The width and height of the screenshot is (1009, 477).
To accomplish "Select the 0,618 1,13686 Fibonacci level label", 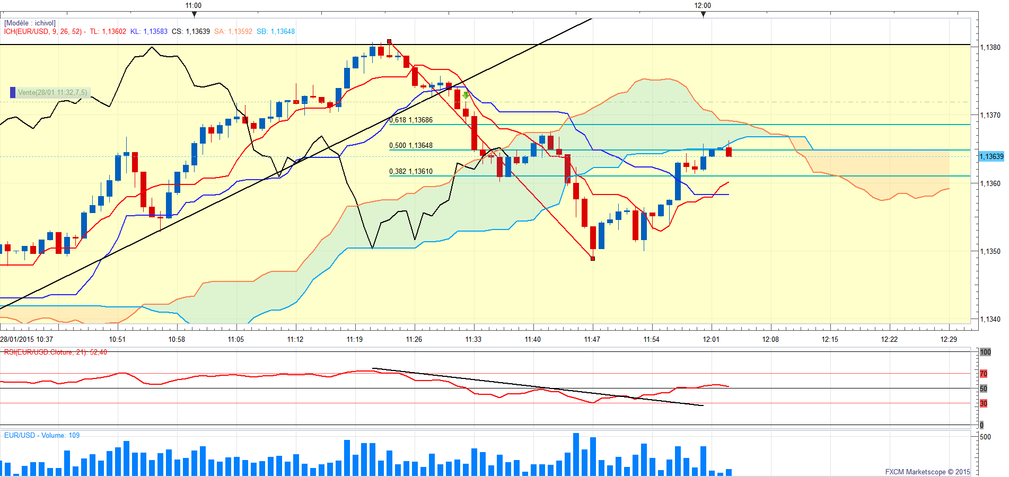I will 411,120.
